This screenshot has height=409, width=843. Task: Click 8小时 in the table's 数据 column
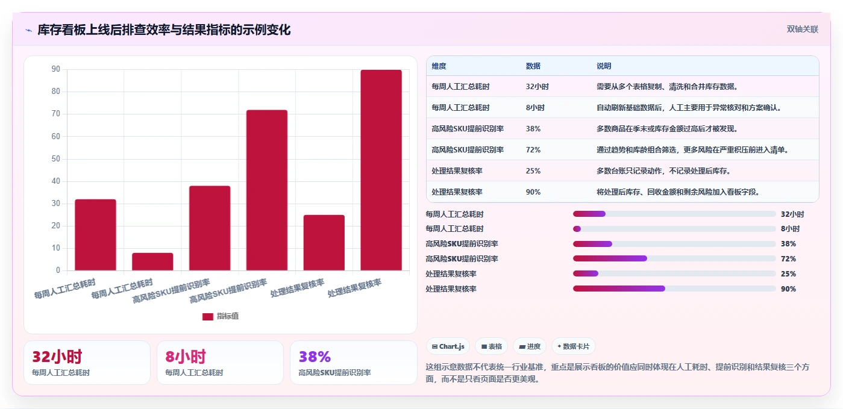pos(535,108)
